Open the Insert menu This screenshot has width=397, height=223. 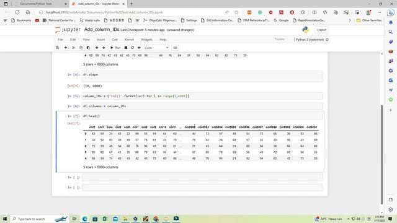[x=100, y=40]
